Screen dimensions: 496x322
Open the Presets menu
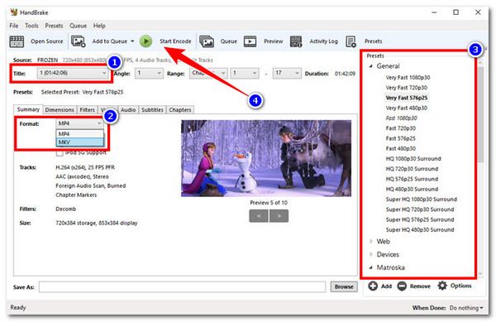click(x=54, y=26)
